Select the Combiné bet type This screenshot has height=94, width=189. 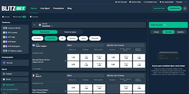click(168, 32)
